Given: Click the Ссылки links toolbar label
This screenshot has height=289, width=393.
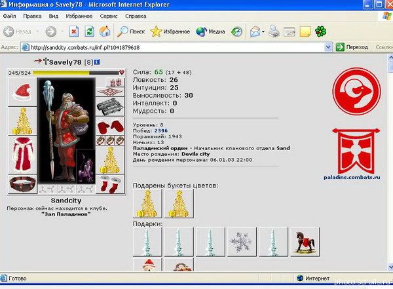Looking at the screenshot, I should click(384, 47).
